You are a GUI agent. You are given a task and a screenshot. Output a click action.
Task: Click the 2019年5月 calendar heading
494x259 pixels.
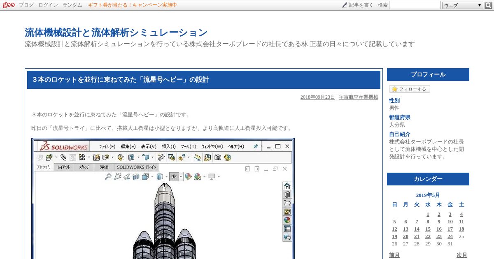[428, 195]
